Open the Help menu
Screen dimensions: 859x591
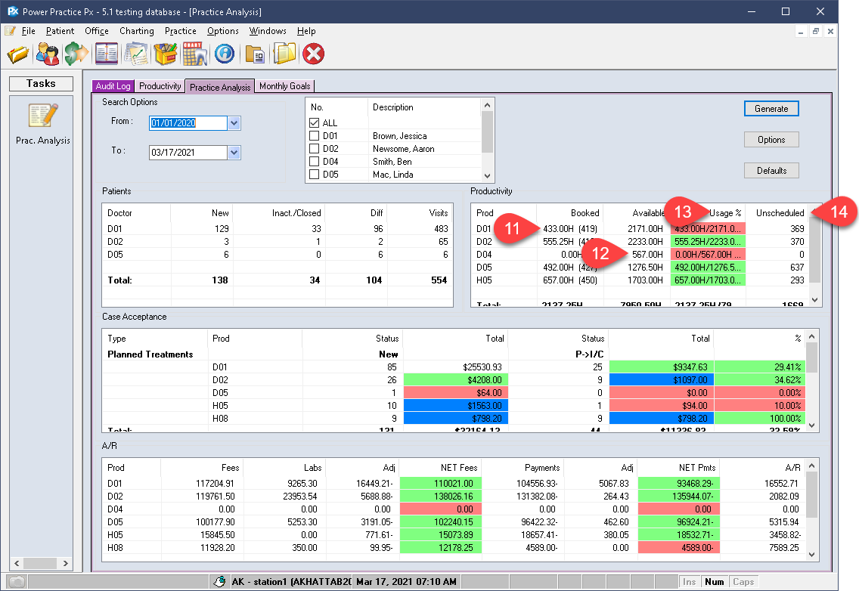(x=306, y=31)
